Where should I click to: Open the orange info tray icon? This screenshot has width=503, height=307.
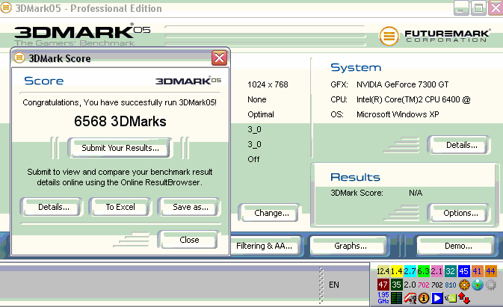click(x=424, y=299)
